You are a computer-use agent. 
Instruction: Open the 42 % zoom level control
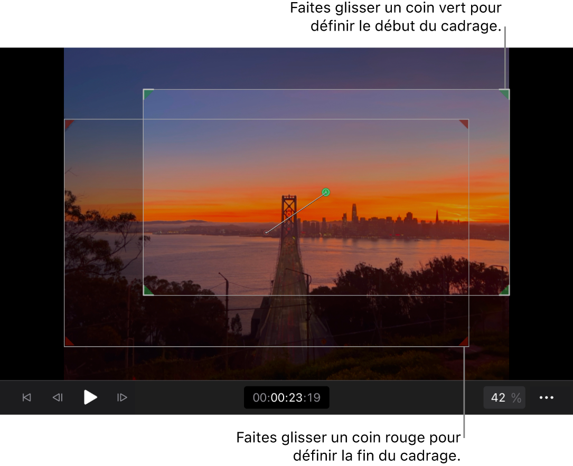[504, 397]
